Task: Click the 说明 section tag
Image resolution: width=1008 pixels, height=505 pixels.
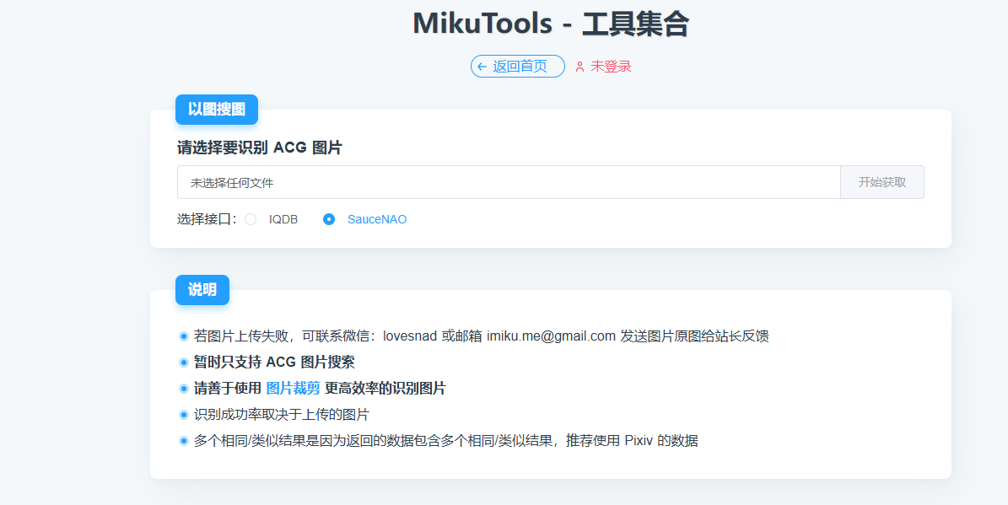Action: tap(202, 290)
